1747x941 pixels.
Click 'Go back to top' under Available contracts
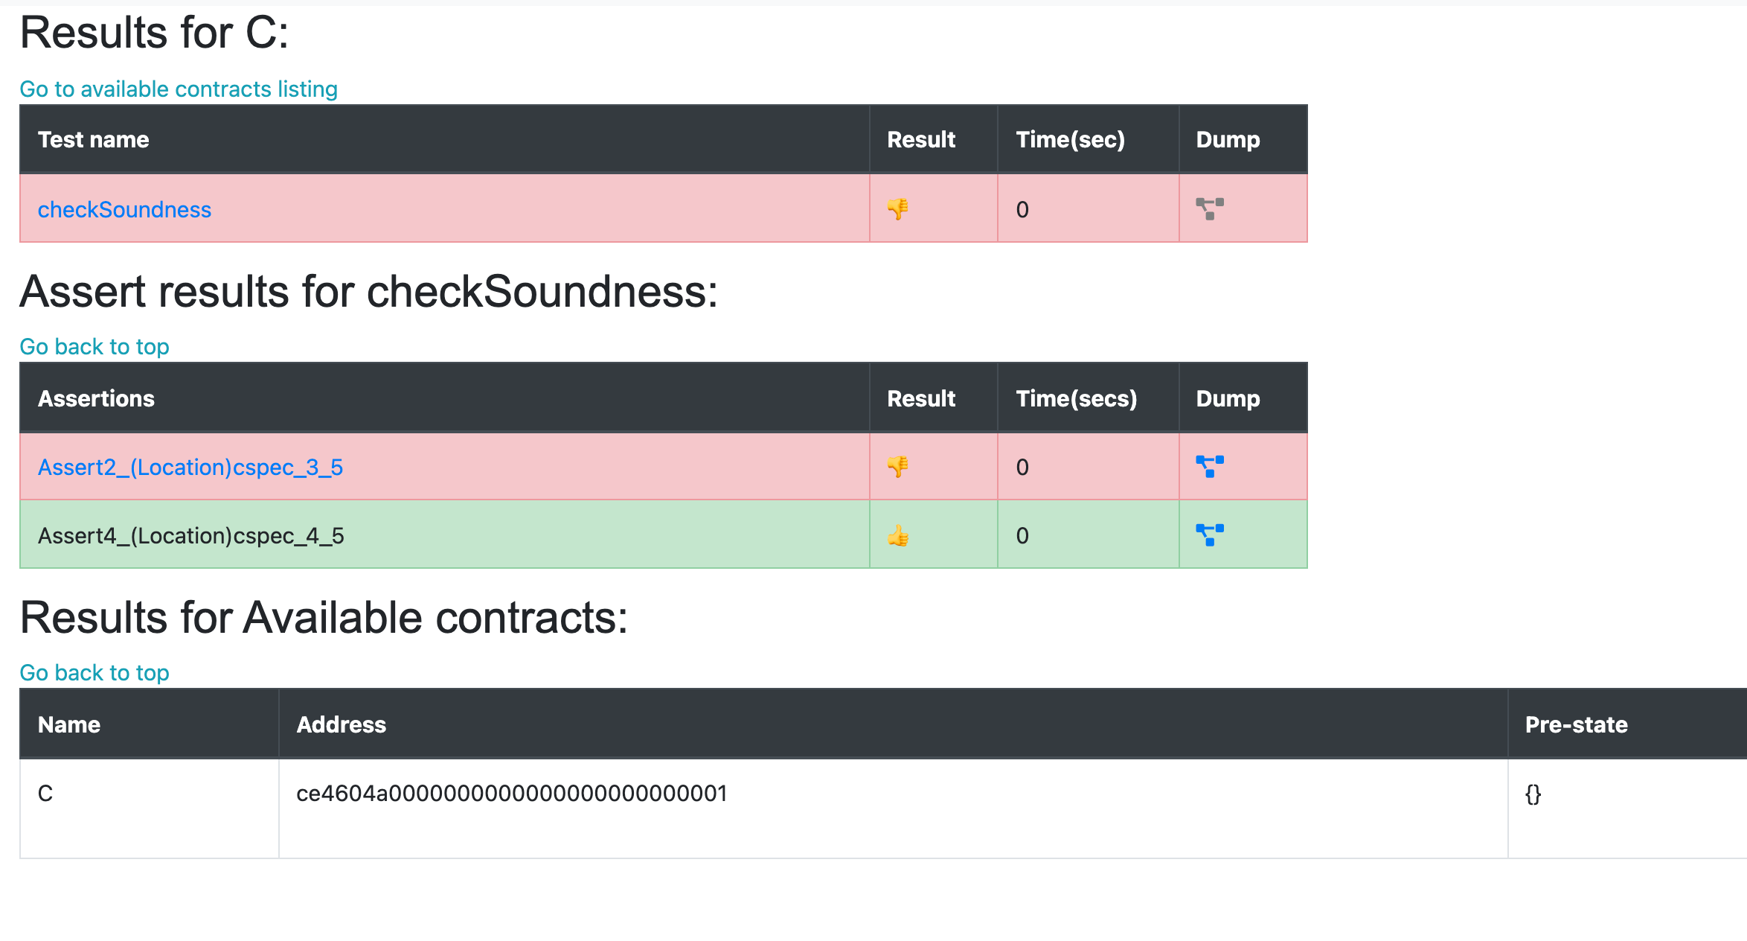94,673
